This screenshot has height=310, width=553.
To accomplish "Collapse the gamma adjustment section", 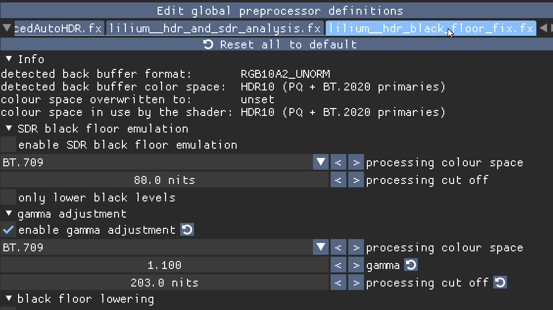I will pyautogui.click(x=9, y=214).
